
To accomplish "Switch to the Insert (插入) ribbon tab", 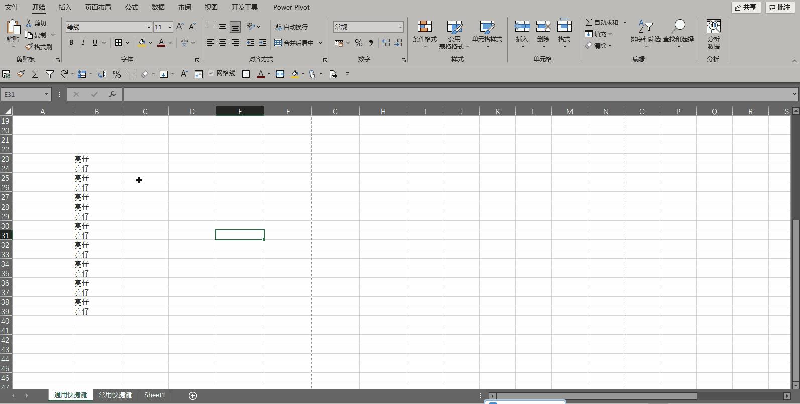I will [x=65, y=7].
